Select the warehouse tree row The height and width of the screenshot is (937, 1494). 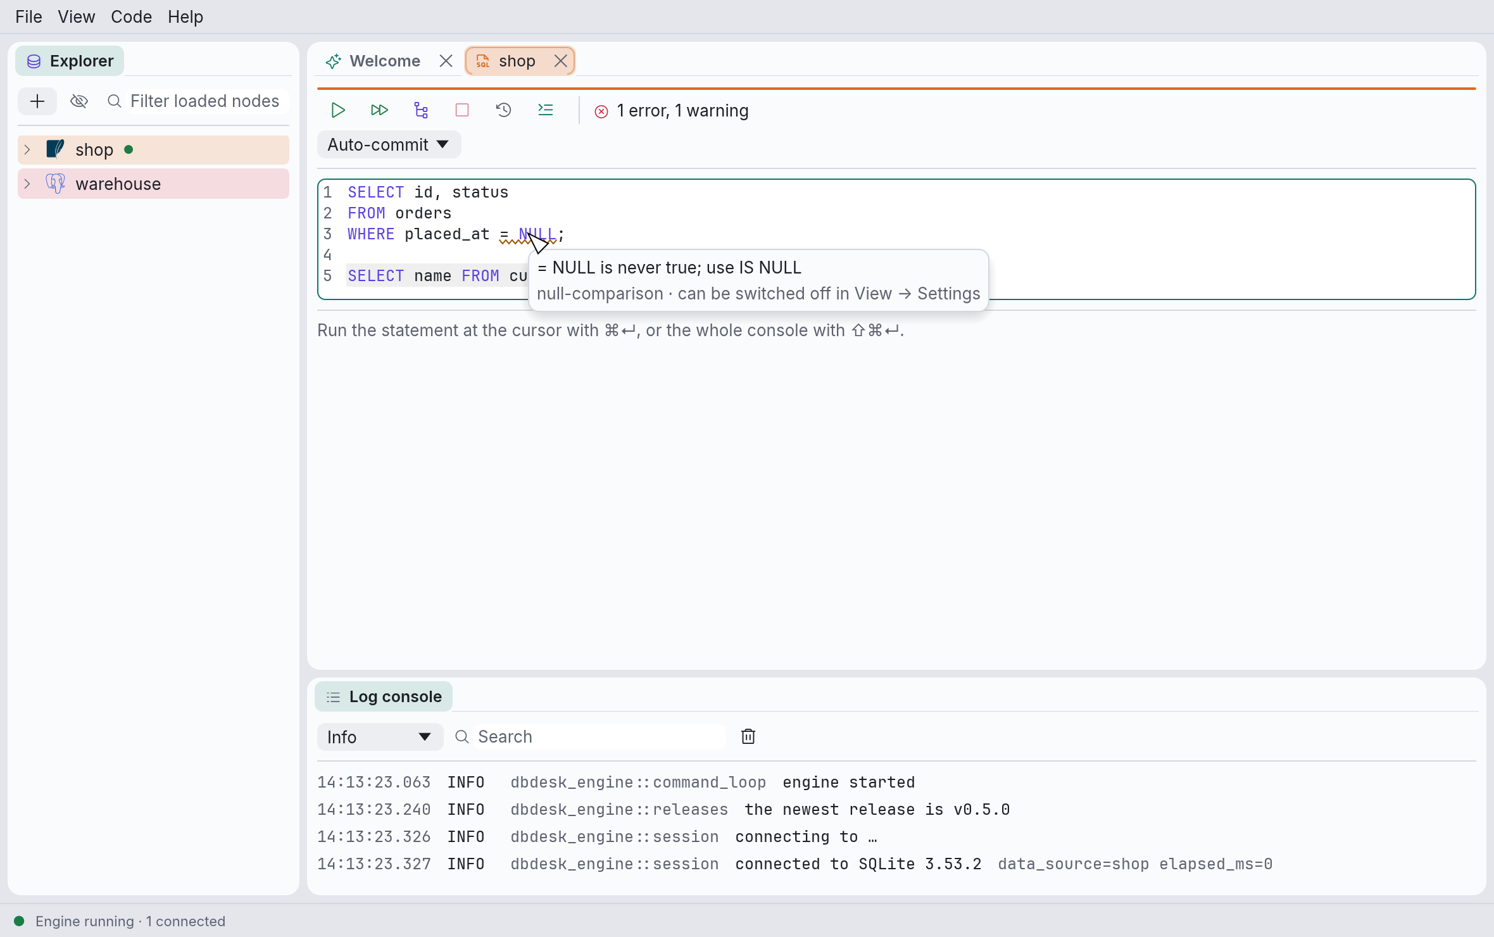(154, 184)
